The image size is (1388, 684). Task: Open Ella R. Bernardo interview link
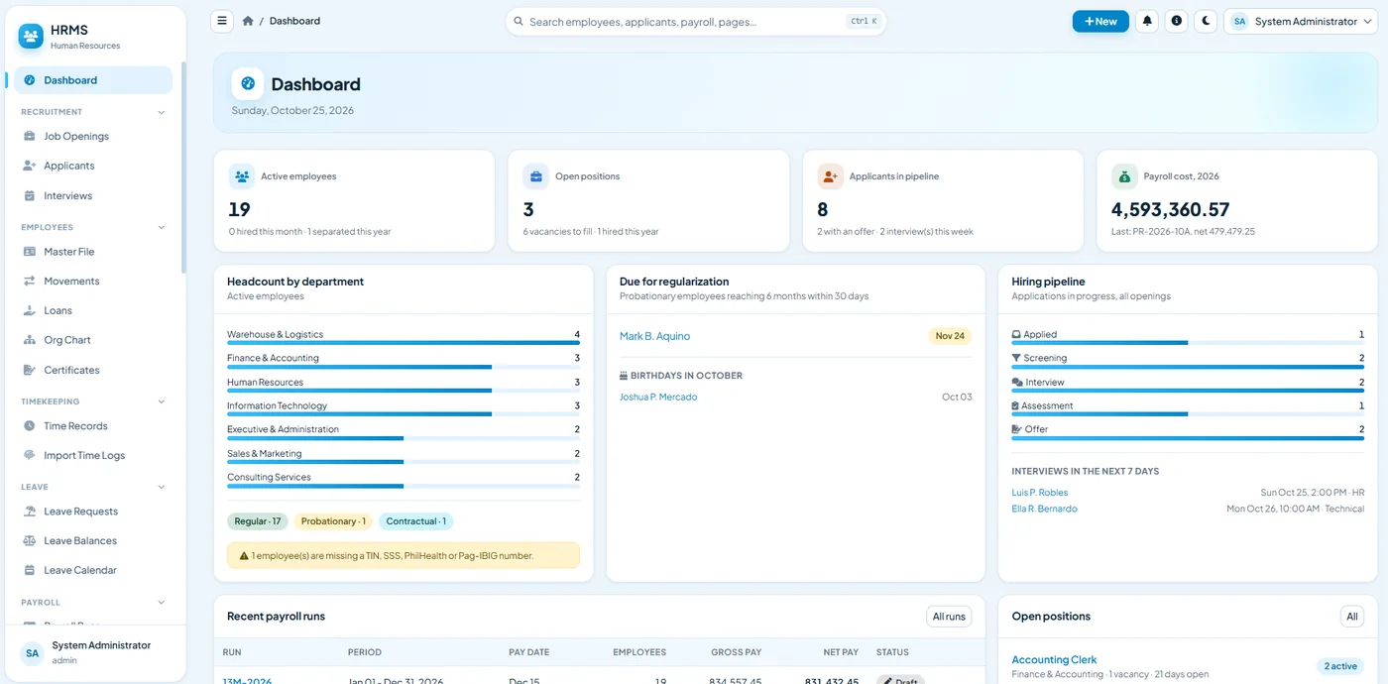pyautogui.click(x=1044, y=509)
